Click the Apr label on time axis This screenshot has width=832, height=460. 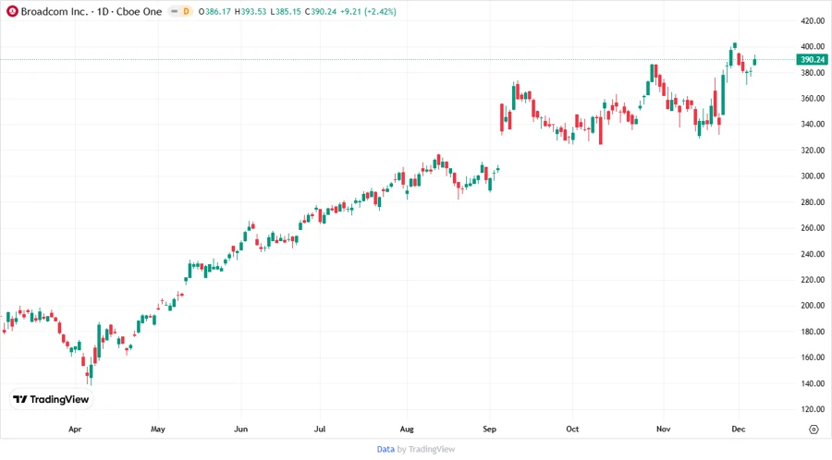(x=75, y=429)
